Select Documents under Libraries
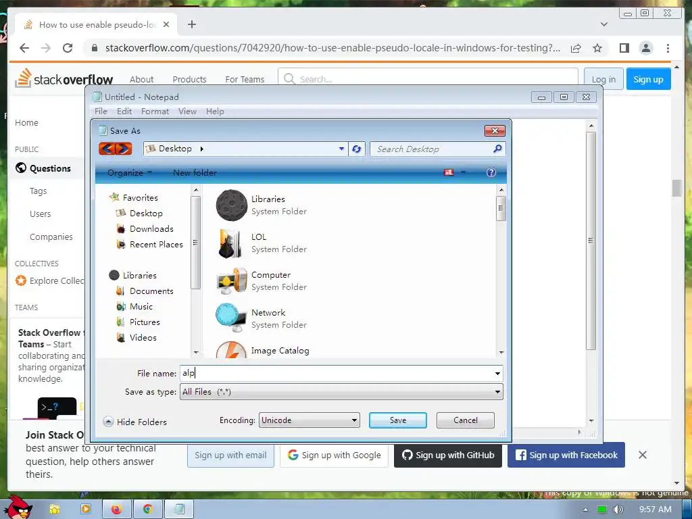The width and height of the screenshot is (692, 519). [x=145, y=291]
